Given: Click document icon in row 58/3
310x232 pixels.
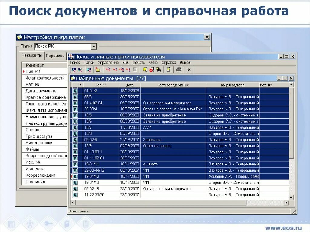Looking at the screenshot, I should click(x=75, y=97).
